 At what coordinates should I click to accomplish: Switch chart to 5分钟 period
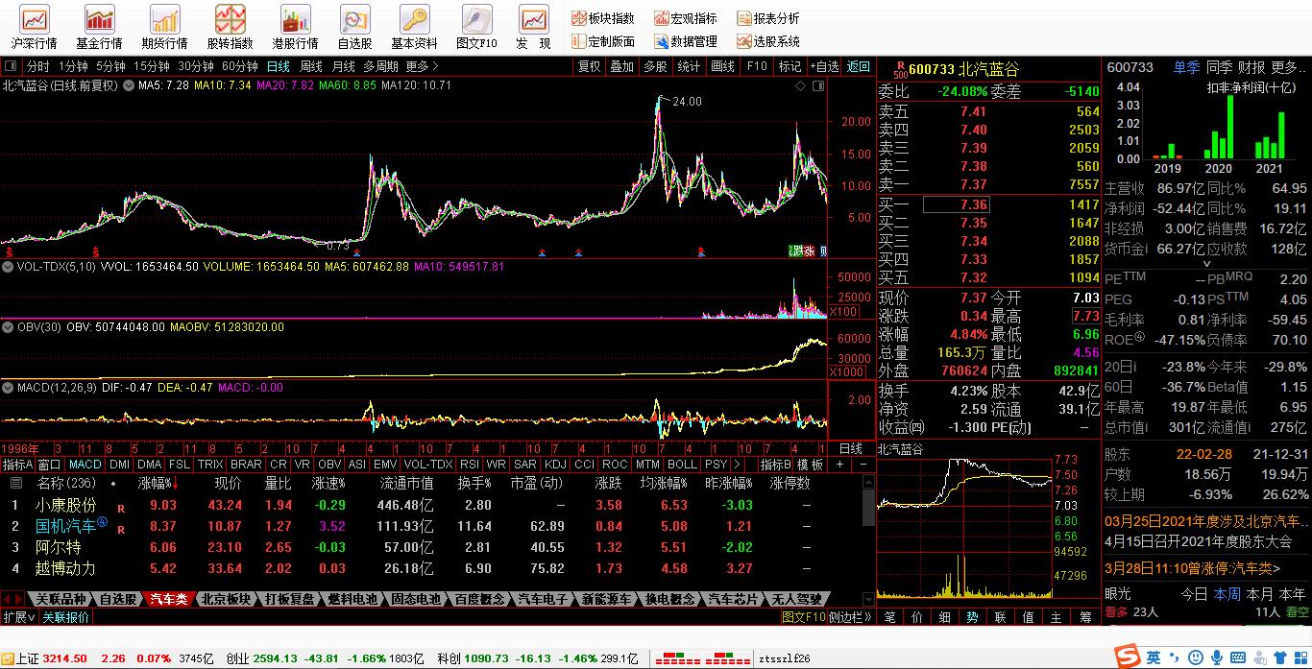pyautogui.click(x=110, y=66)
